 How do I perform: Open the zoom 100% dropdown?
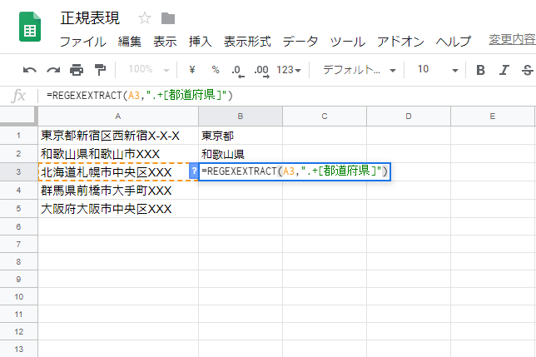coord(149,70)
